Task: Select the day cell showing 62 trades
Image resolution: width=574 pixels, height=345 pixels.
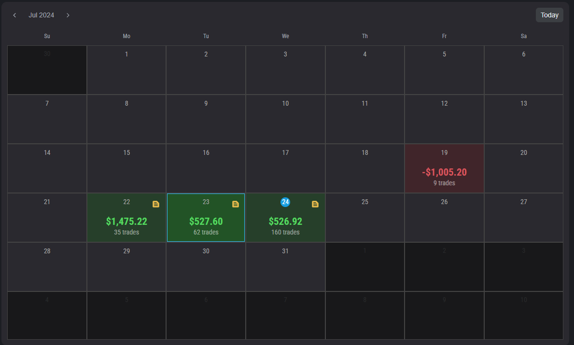Action: tap(206, 232)
